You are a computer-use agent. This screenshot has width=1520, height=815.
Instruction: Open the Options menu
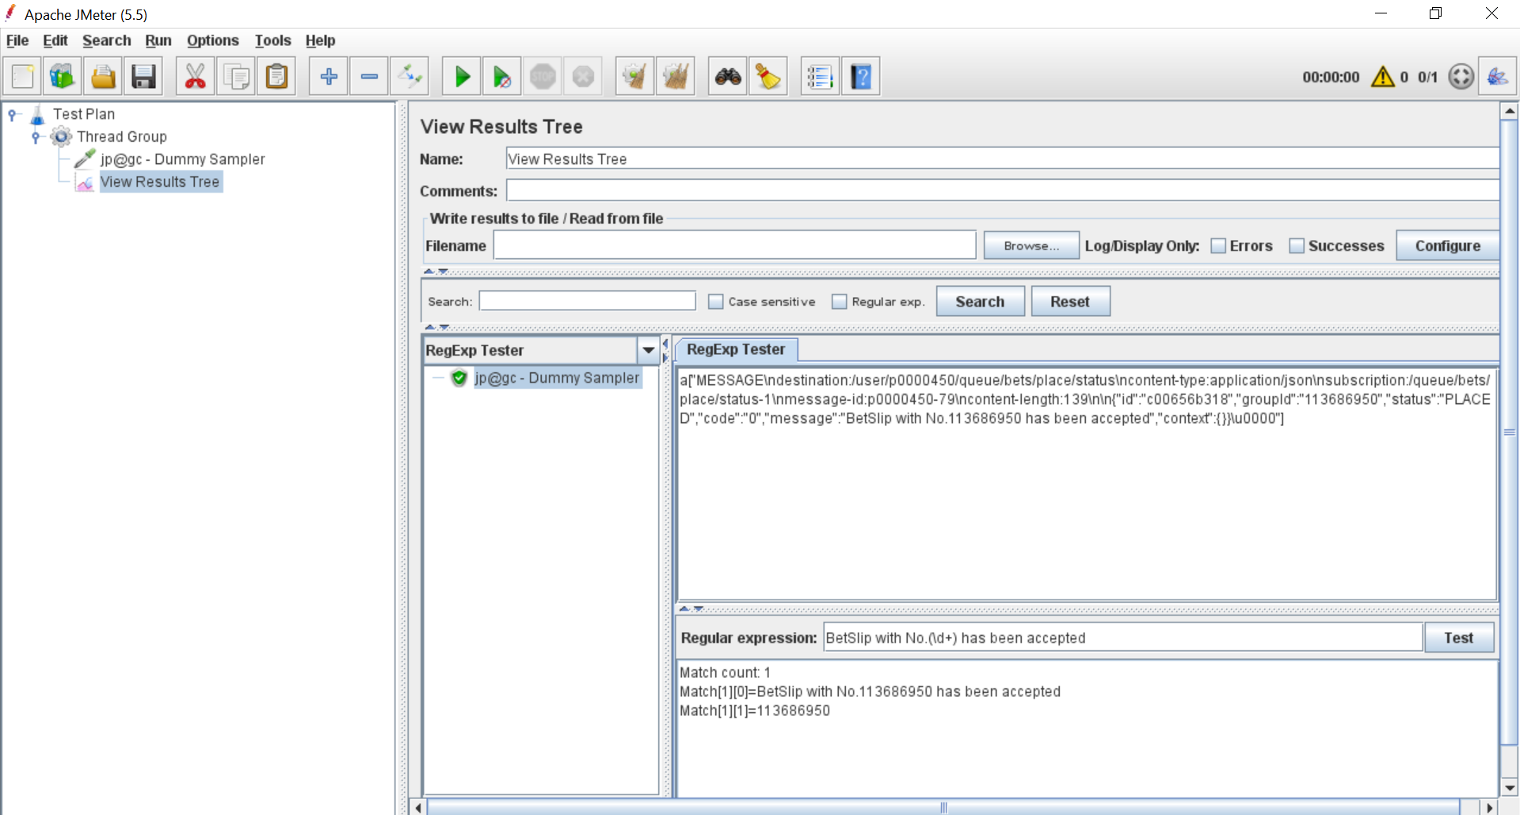(212, 40)
